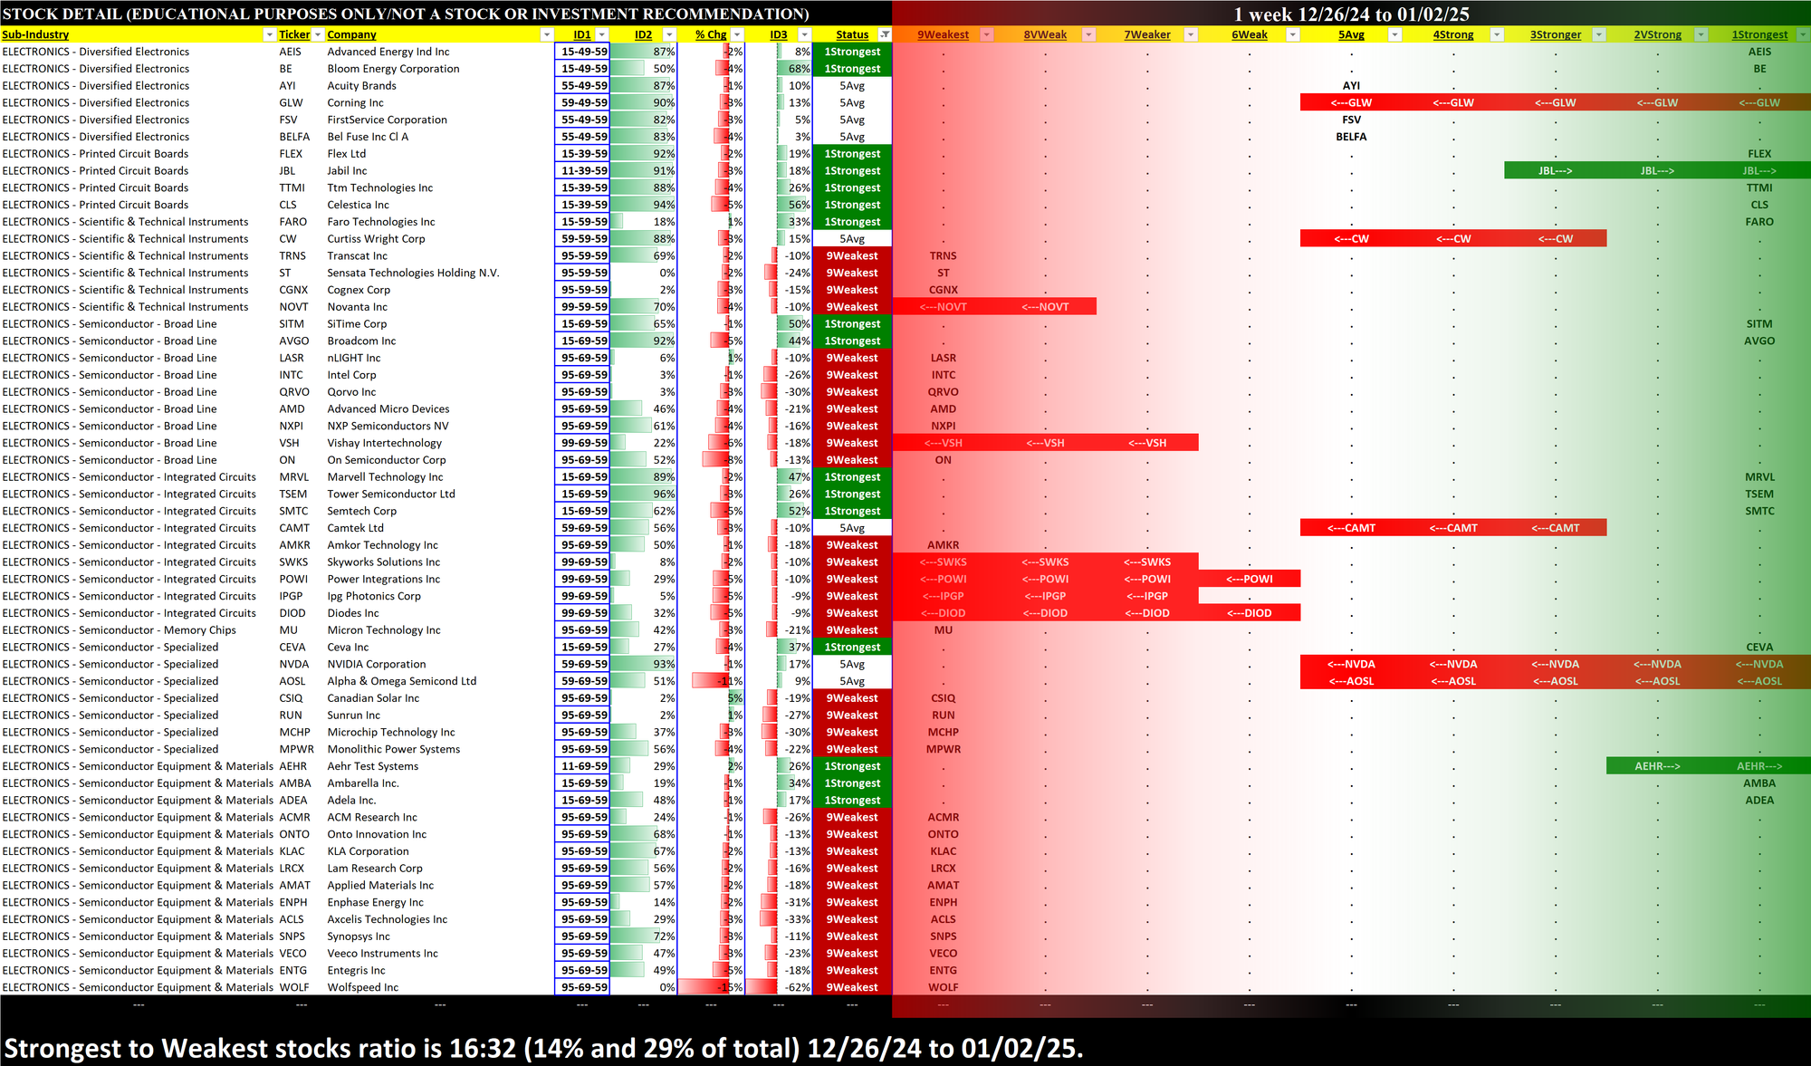Open the Sub-Industry filter dropdown
1811x1066 pixels.
[269, 34]
